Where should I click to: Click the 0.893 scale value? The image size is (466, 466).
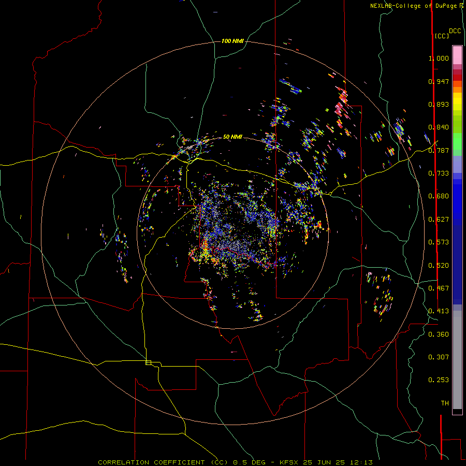pos(439,104)
